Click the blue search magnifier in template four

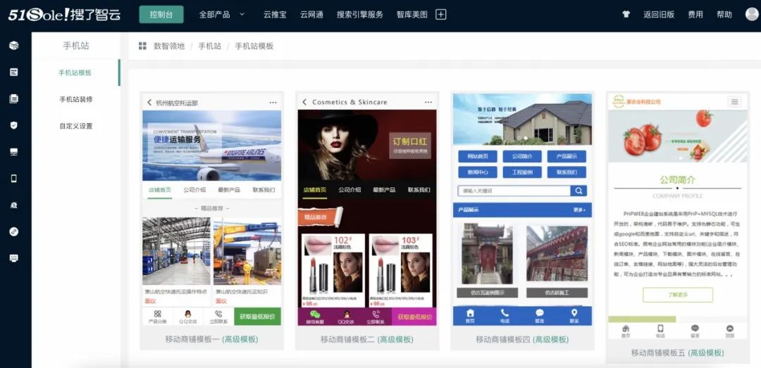point(579,191)
